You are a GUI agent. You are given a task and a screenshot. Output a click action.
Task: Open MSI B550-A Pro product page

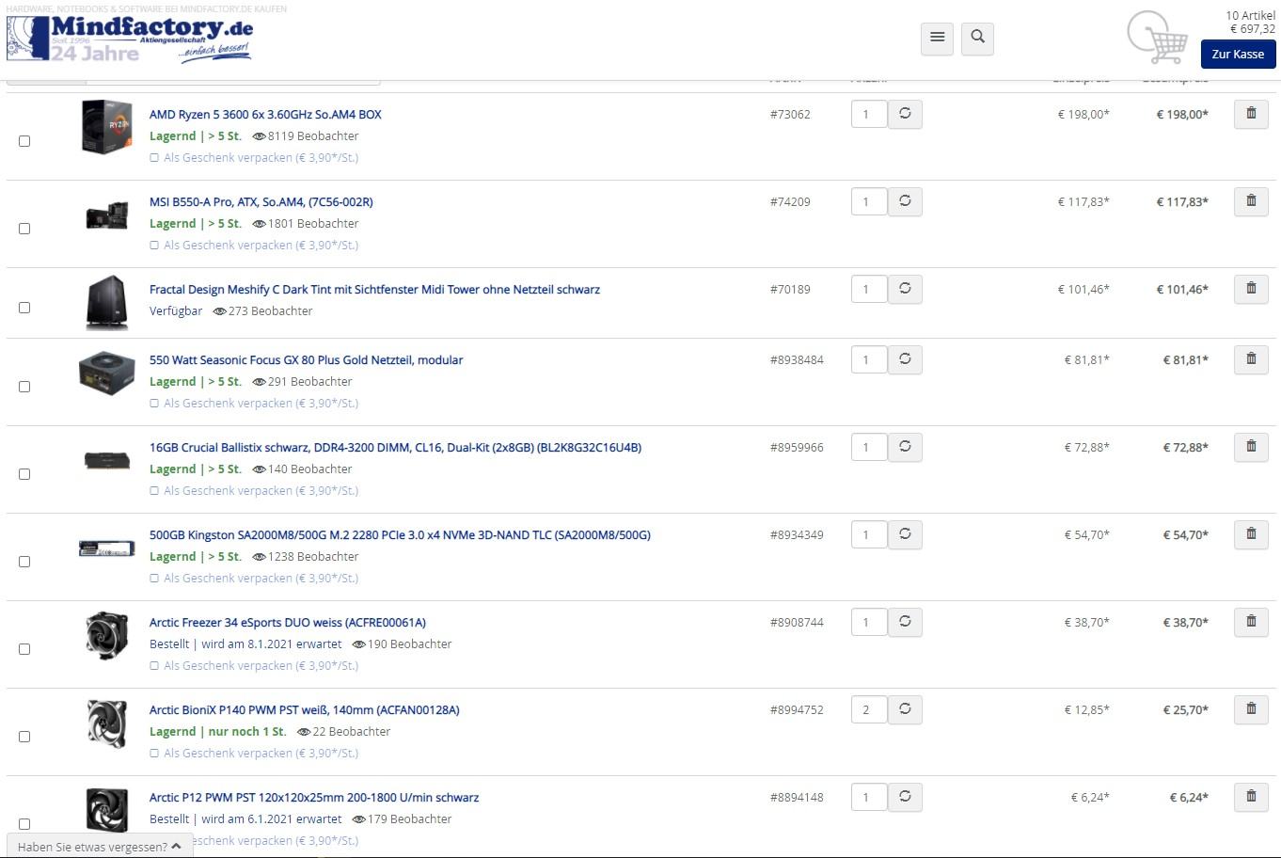tap(261, 202)
